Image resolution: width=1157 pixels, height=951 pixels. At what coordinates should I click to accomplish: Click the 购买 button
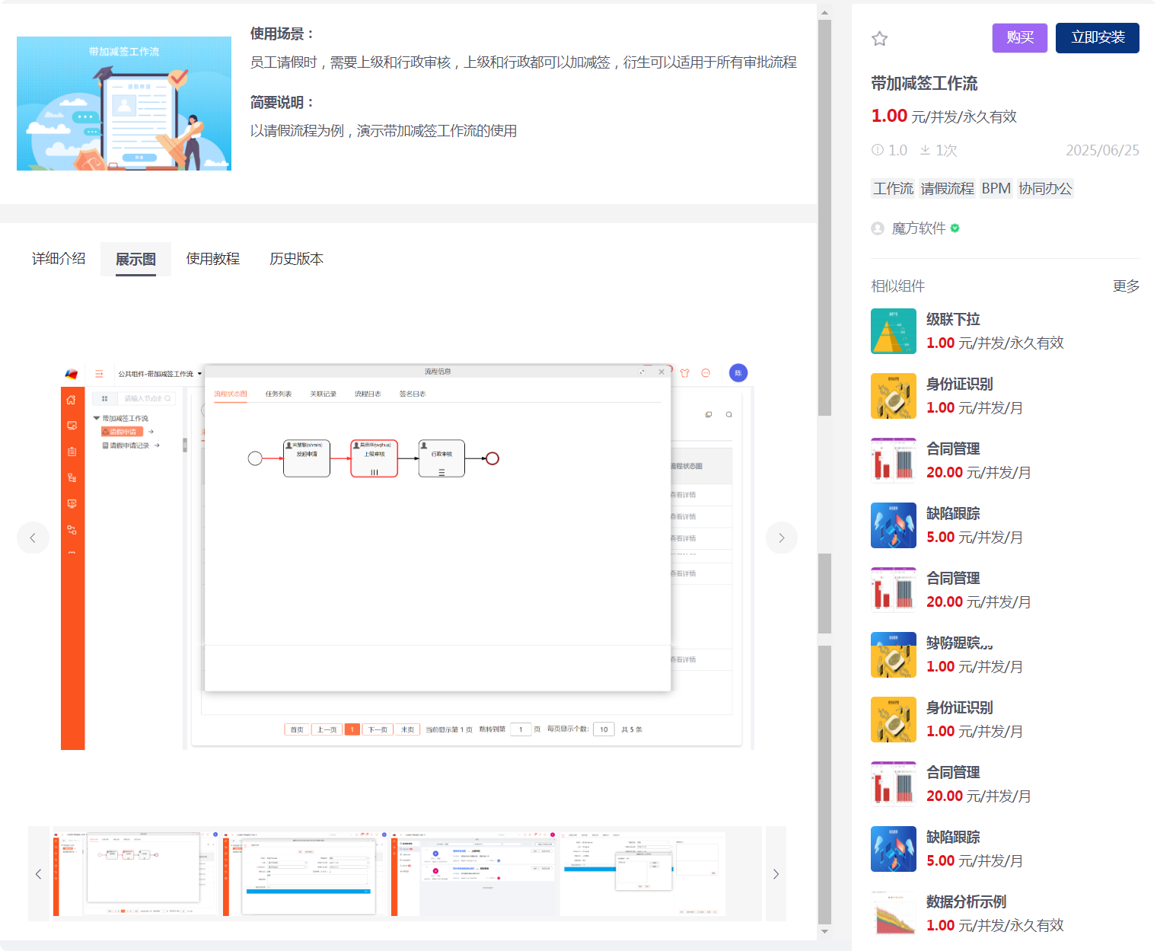pyautogui.click(x=1020, y=38)
